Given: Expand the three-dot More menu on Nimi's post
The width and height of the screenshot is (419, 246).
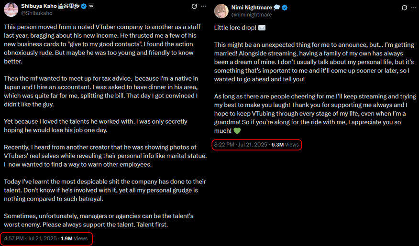Looking at the screenshot, I should click(414, 8).
